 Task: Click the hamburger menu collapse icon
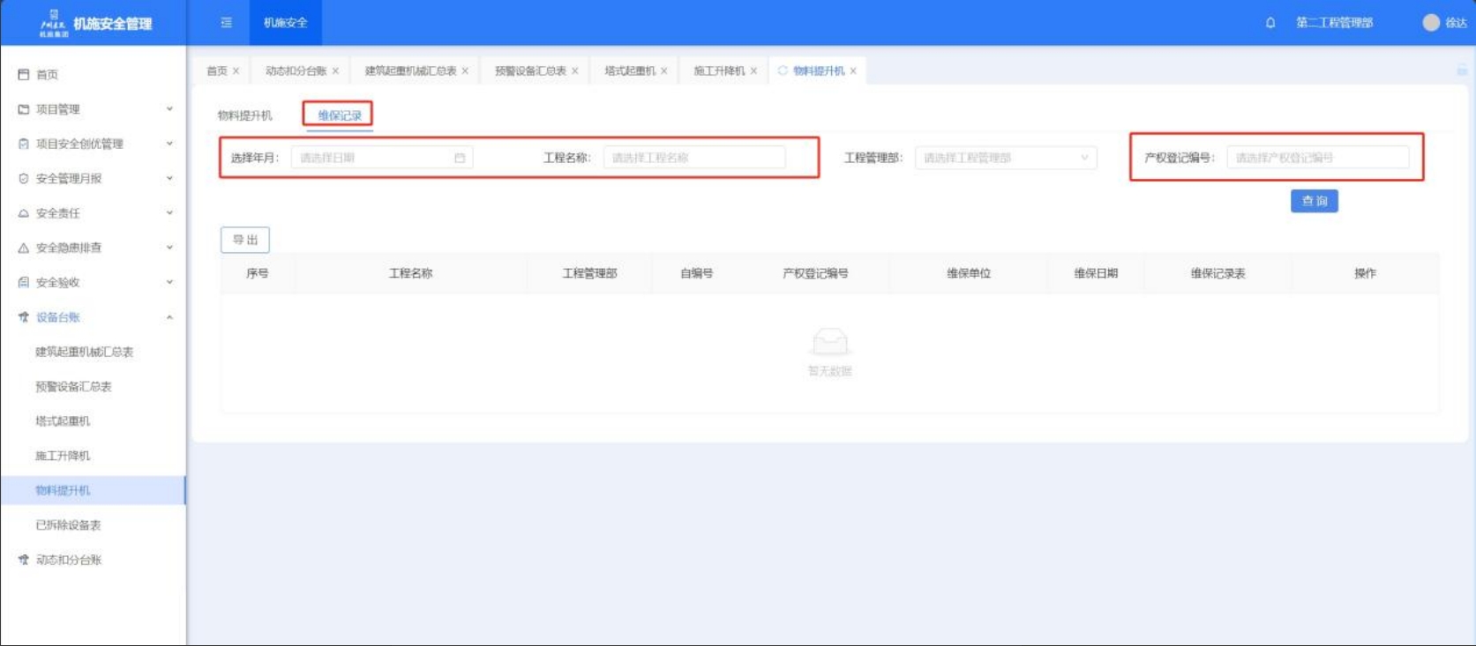(227, 23)
